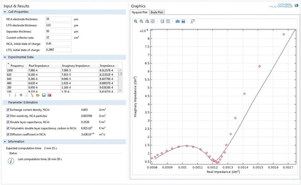301x185 pixels.
Task: Activate the zoom box tool
Action: 147,21
